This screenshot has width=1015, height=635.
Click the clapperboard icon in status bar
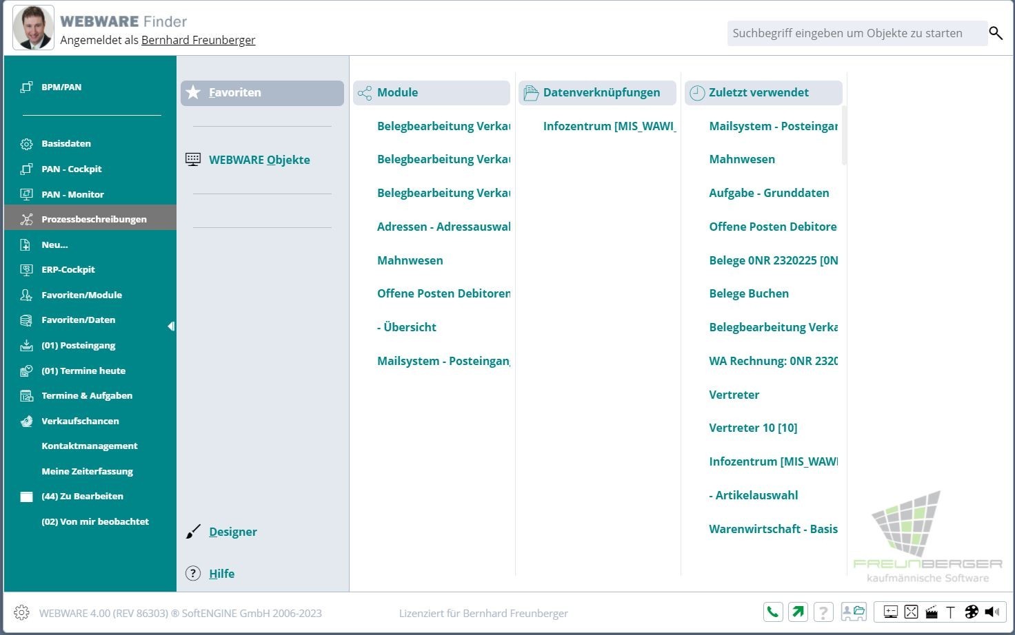(931, 612)
